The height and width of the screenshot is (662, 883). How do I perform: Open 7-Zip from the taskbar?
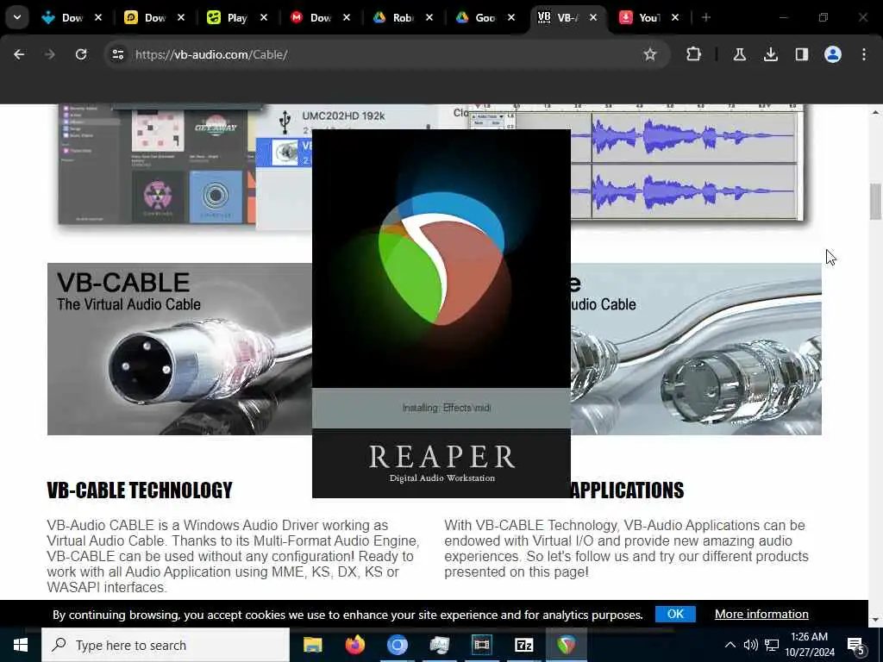point(523,645)
